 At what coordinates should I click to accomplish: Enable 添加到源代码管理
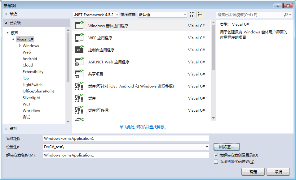(x=215, y=161)
